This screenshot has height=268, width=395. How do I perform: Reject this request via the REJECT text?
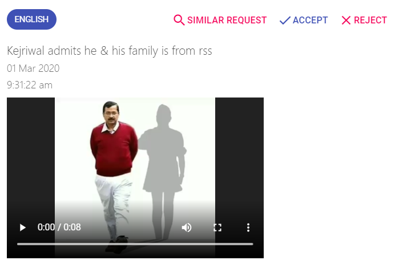[x=370, y=20]
